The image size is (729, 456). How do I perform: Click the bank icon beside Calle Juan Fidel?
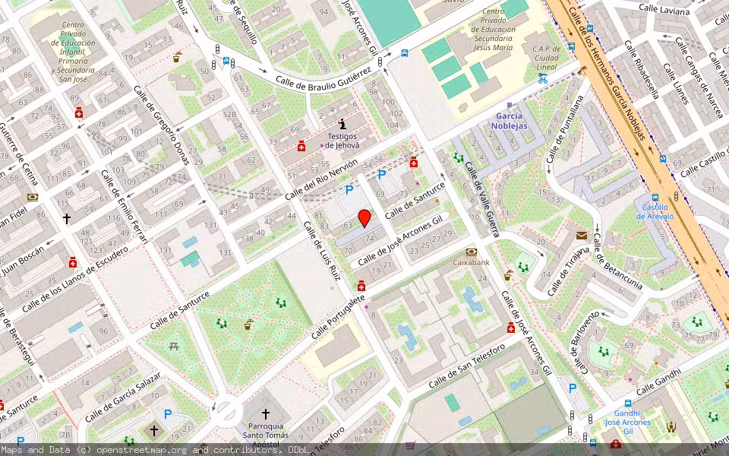point(33,197)
